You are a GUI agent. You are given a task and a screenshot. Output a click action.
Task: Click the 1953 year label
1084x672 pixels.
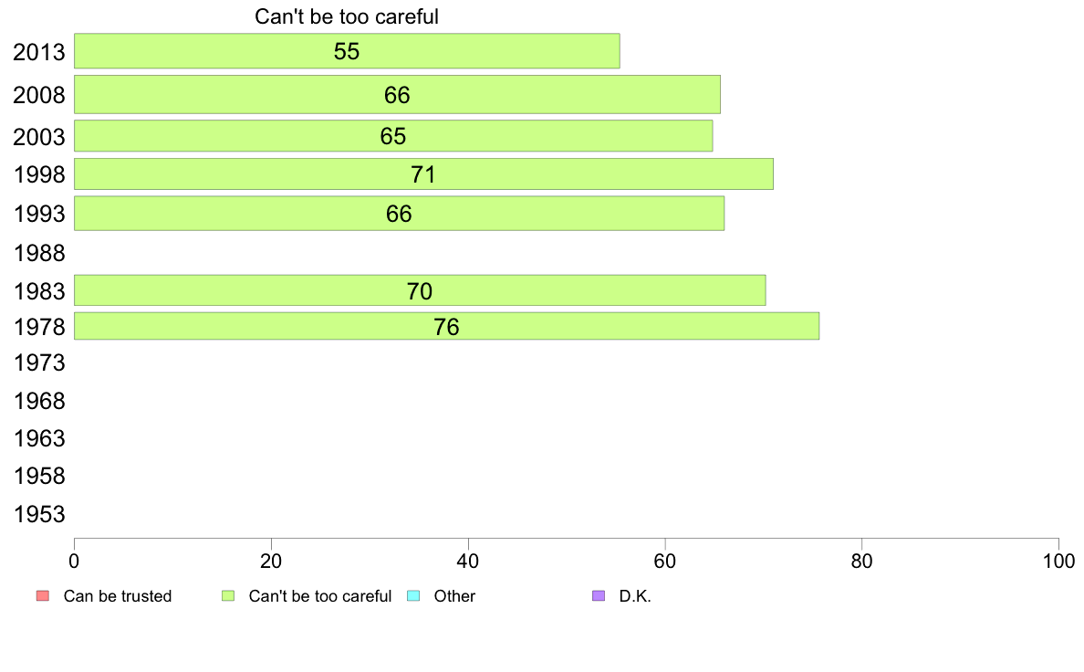tap(39, 514)
